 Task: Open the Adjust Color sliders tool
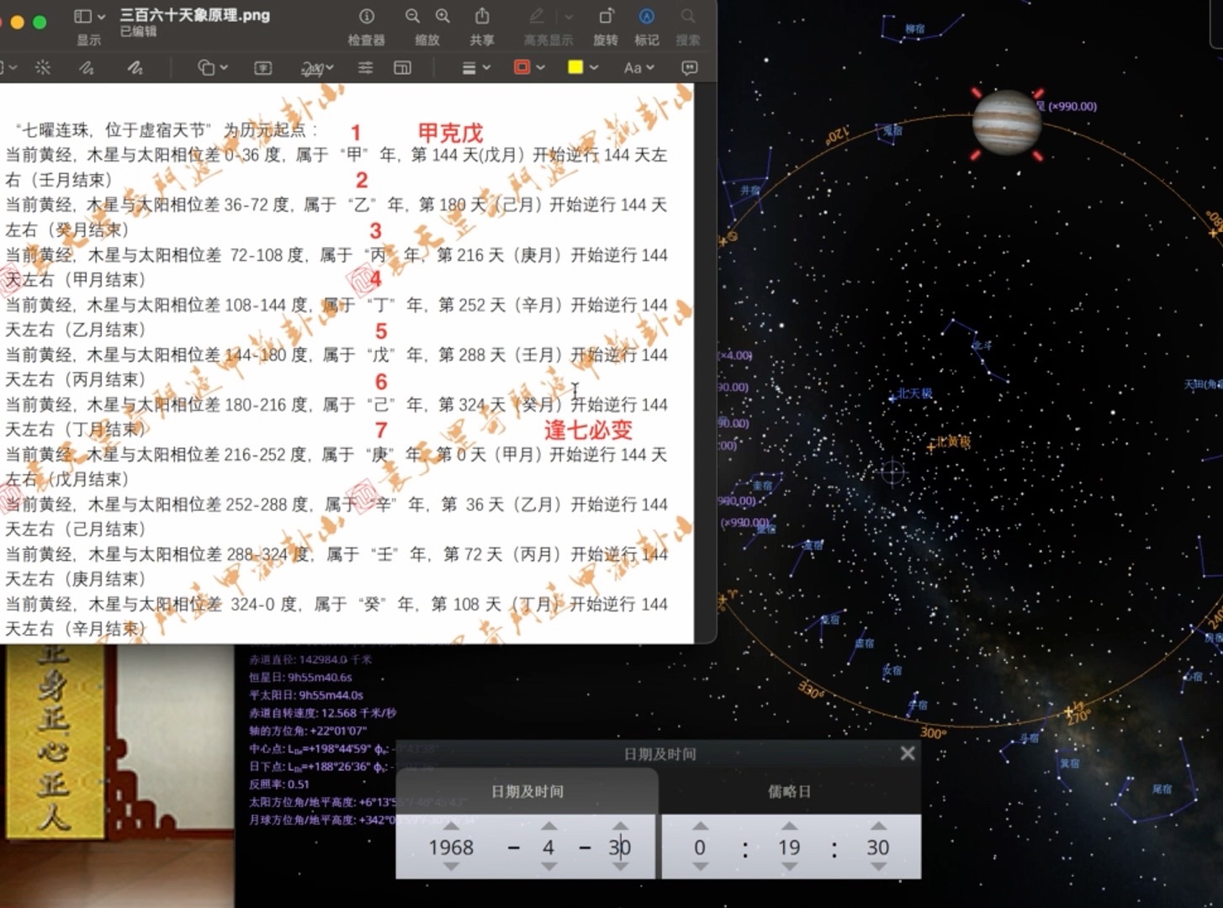pos(365,67)
